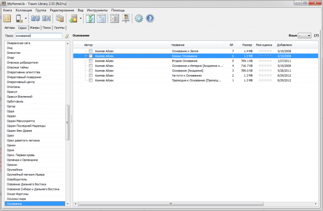This screenshot has height=211, width=323.
Task: Open the Группа menu
Action: click(x=41, y=10)
